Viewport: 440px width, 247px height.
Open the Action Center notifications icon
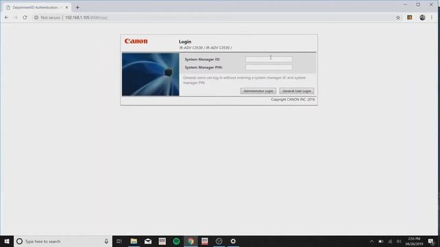tap(431, 242)
